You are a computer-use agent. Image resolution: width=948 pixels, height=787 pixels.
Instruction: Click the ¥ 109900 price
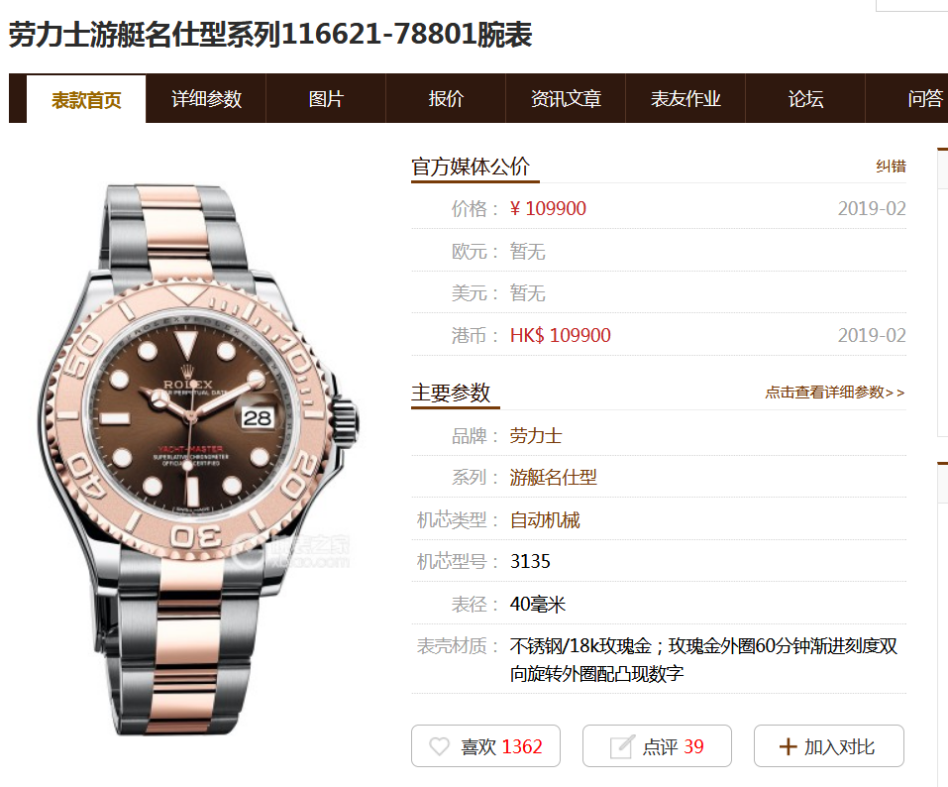(x=548, y=209)
